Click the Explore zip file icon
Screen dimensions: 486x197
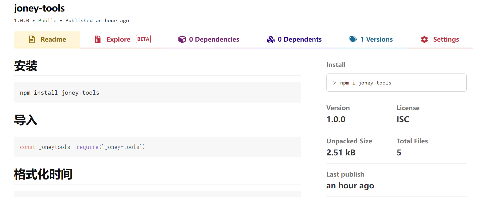coord(97,39)
